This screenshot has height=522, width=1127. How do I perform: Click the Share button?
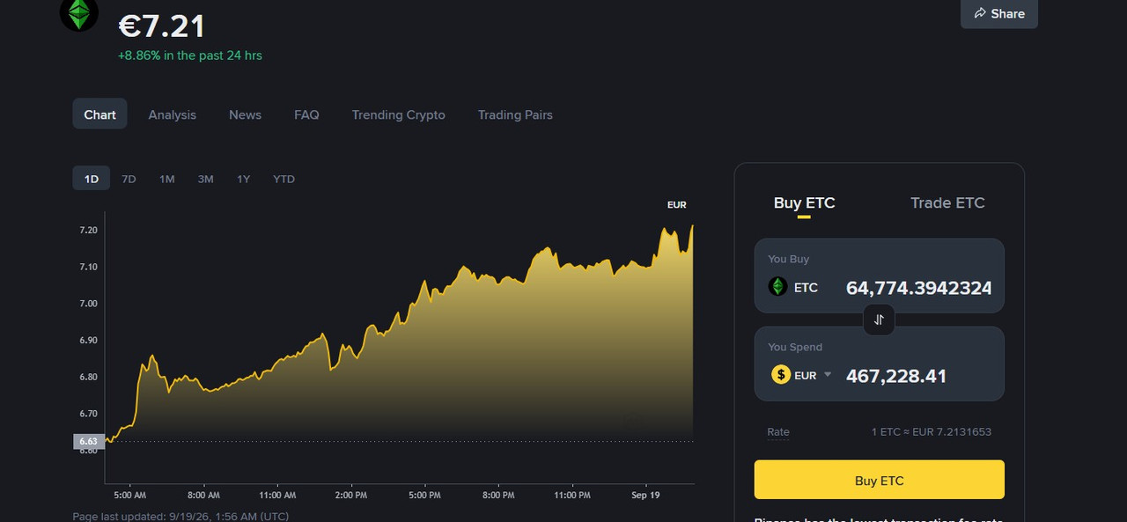(999, 13)
